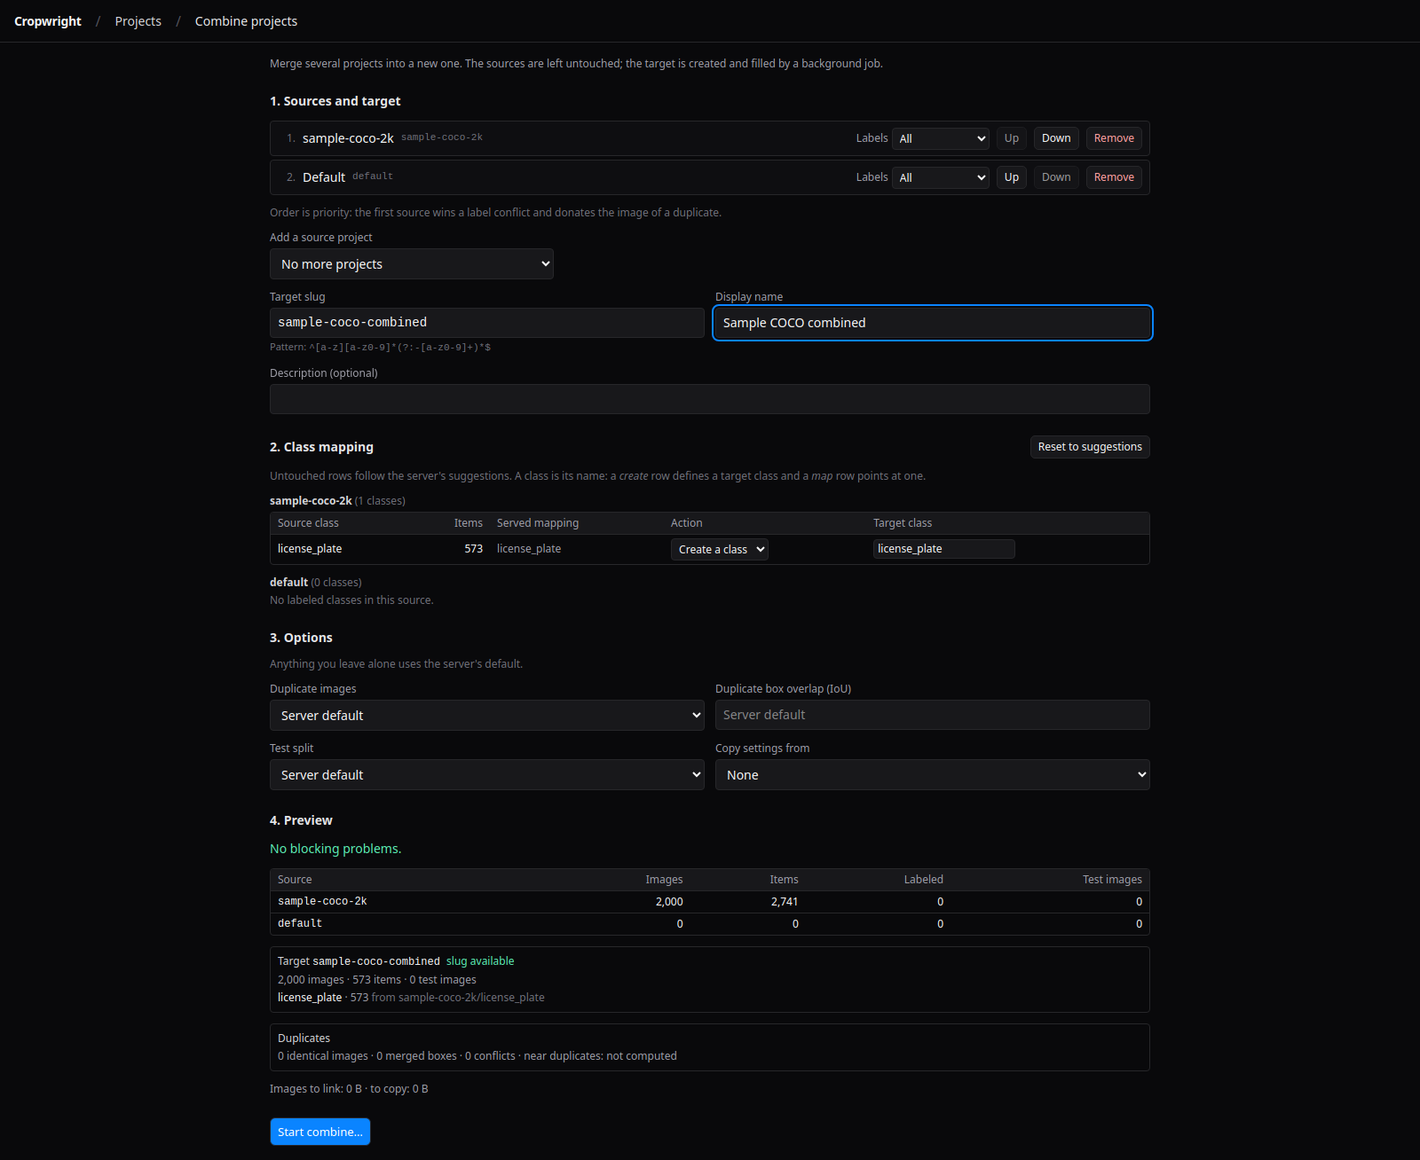The width and height of the screenshot is (1420, 1160).
Task: Remove the Default source
Action: point(1114,177)
